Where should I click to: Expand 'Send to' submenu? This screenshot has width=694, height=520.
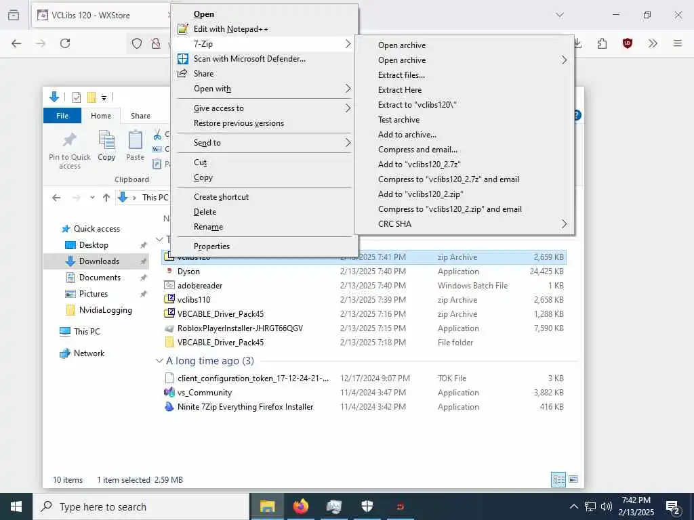(x=264, y=143)
